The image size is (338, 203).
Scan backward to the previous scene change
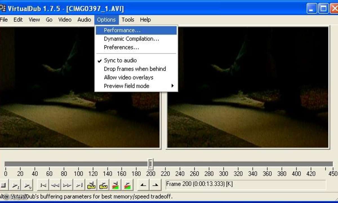coord(115,185)
